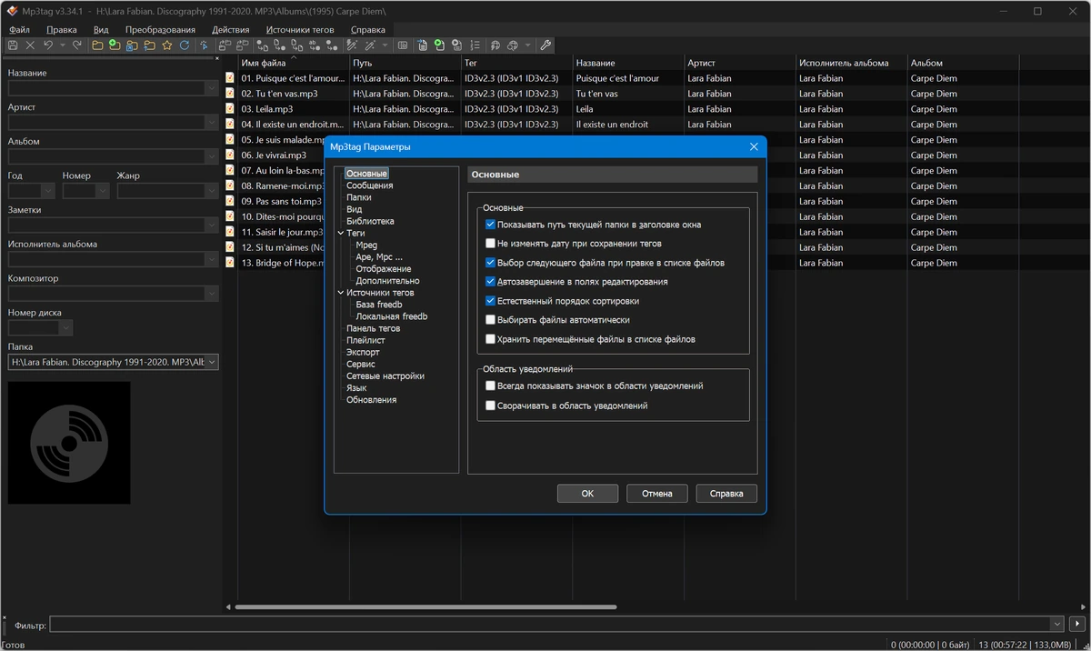Open the Filter history dropdown arrow
This screenshot has height=651, width=1091.
click(1056, 625)
